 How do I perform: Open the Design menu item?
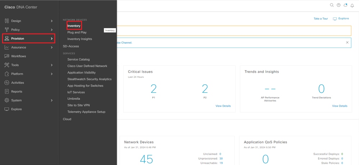click(x=16, y=21)
